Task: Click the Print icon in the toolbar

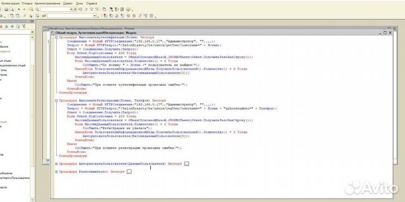Action: 6,10
